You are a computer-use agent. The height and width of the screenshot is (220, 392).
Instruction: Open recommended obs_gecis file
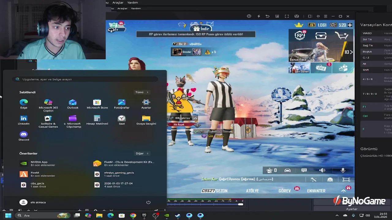coord(33,185)
